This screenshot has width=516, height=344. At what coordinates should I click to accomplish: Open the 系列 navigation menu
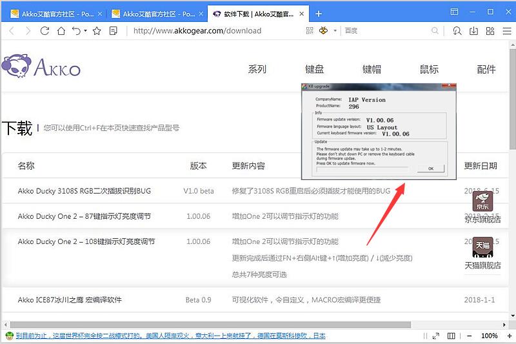257,69
